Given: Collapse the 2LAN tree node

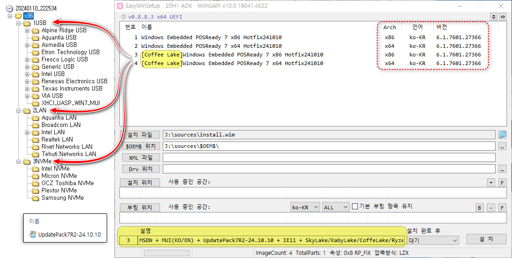Looking at the screenshot, I should coord(19,111).
